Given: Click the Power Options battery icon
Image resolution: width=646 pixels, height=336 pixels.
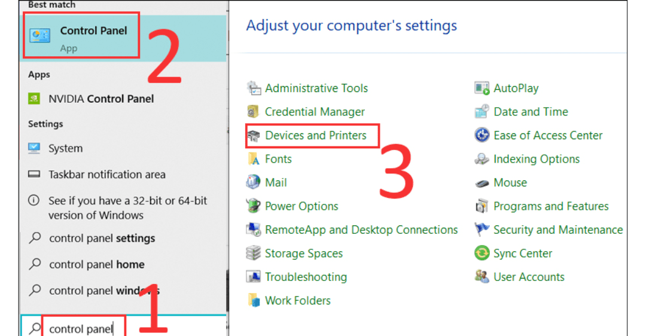Looking at the screenshot, I should click(x=254, y=206).
